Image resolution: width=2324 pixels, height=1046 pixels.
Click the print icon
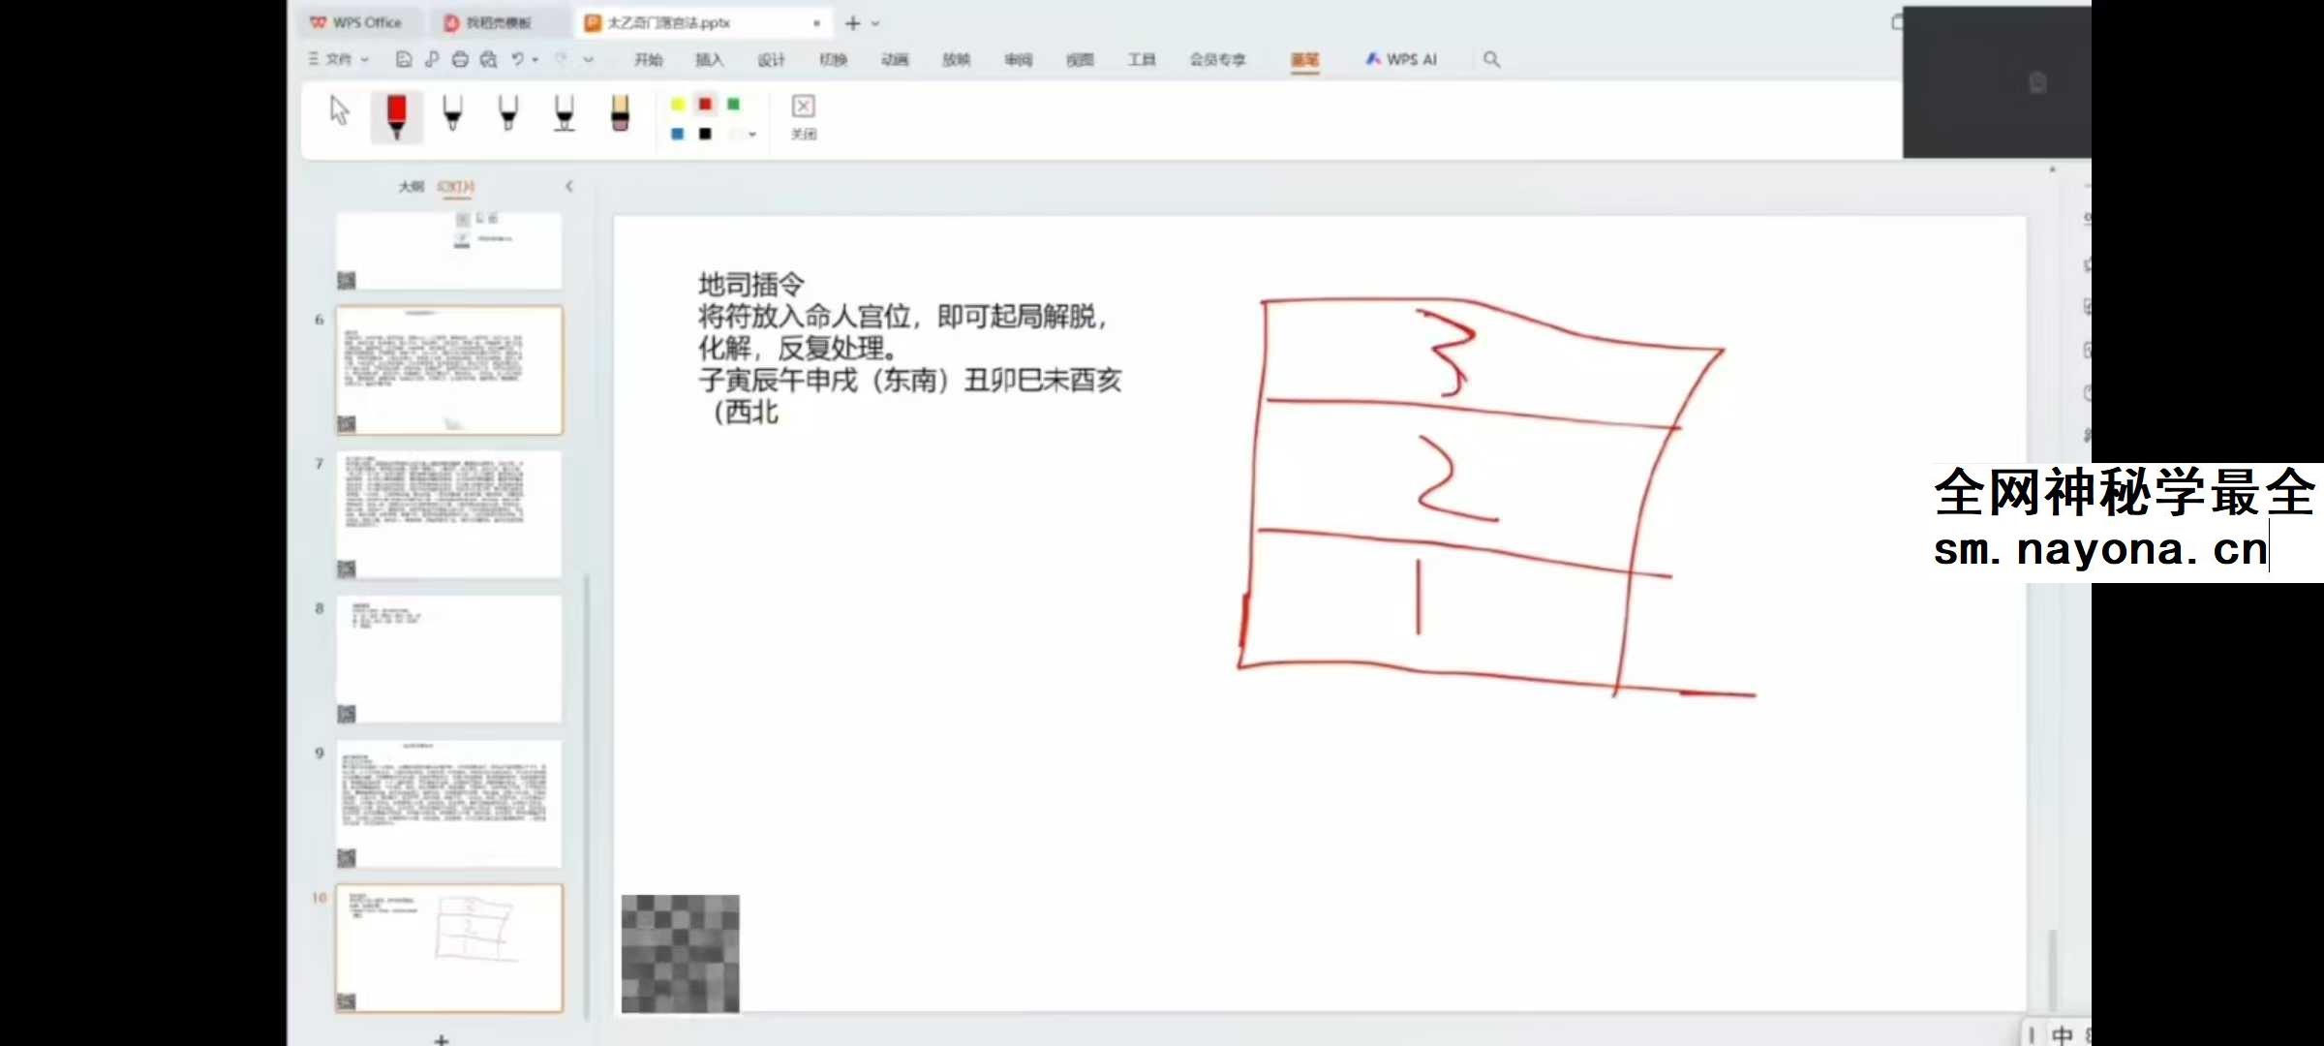pyautogui.click(x=460, y=59)
